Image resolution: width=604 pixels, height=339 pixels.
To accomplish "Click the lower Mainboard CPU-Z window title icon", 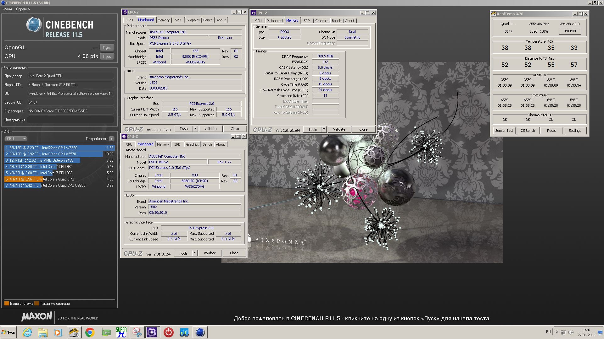I will click(x=124, y=137).
